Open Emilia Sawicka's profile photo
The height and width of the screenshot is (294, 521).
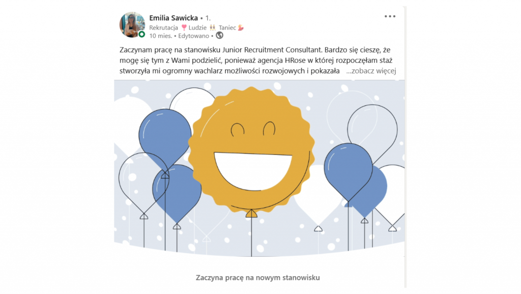pos(132,24)
